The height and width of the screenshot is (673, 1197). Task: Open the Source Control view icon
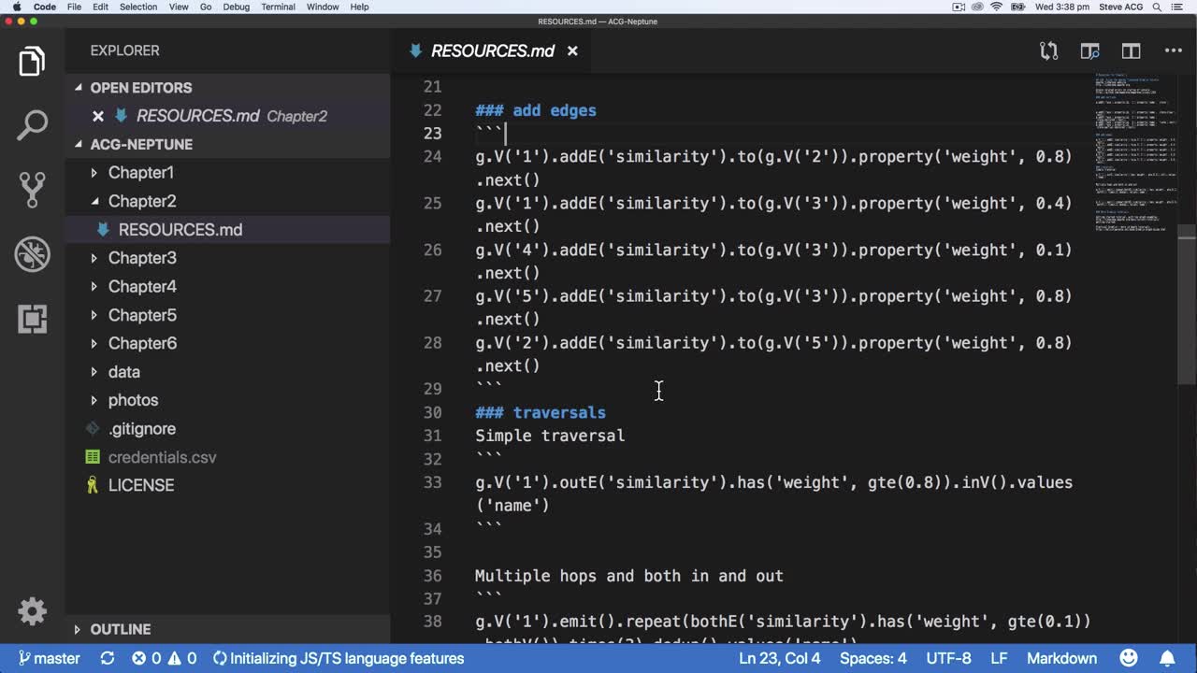pos(32,190)
